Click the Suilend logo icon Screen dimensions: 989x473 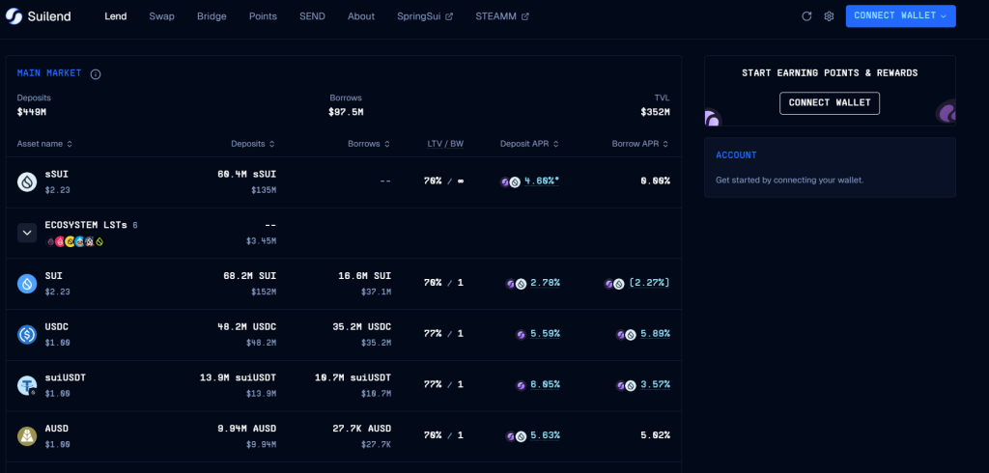pyautogui.click(x=14, y=16)
